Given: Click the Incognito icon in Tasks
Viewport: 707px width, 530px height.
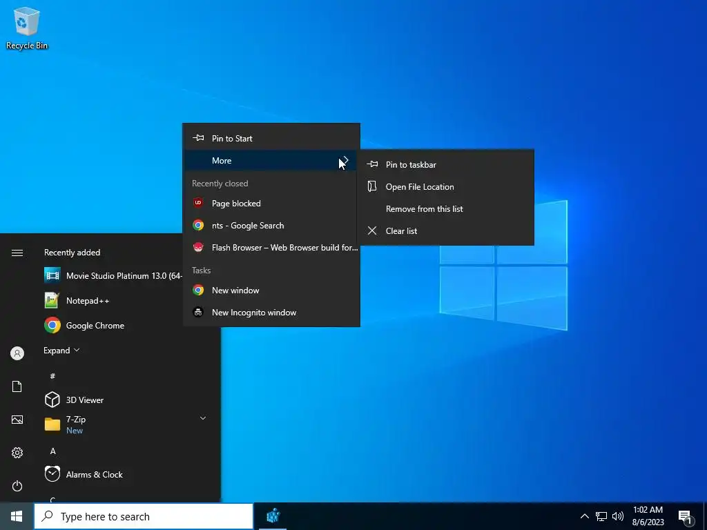Looking at the screenshot, I should click(x=198, y=312).
